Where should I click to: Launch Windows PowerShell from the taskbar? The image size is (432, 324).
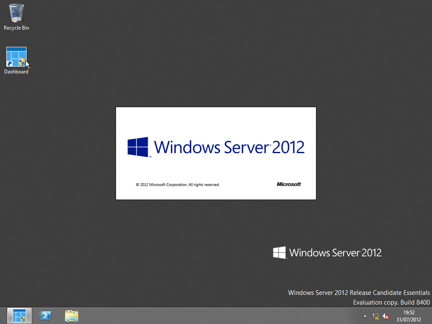46,316
